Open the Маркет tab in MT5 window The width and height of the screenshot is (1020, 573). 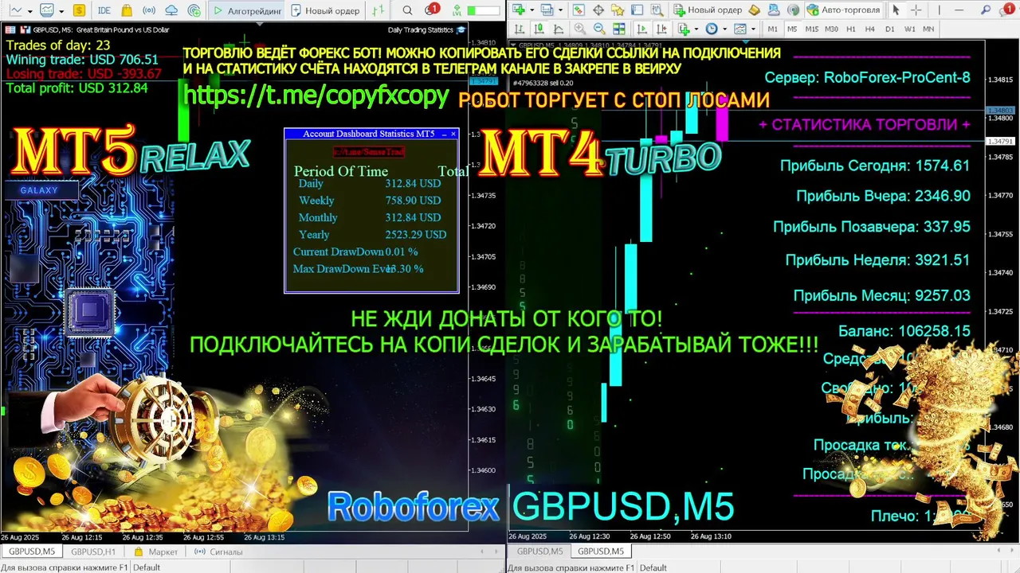tap(156, 552)
